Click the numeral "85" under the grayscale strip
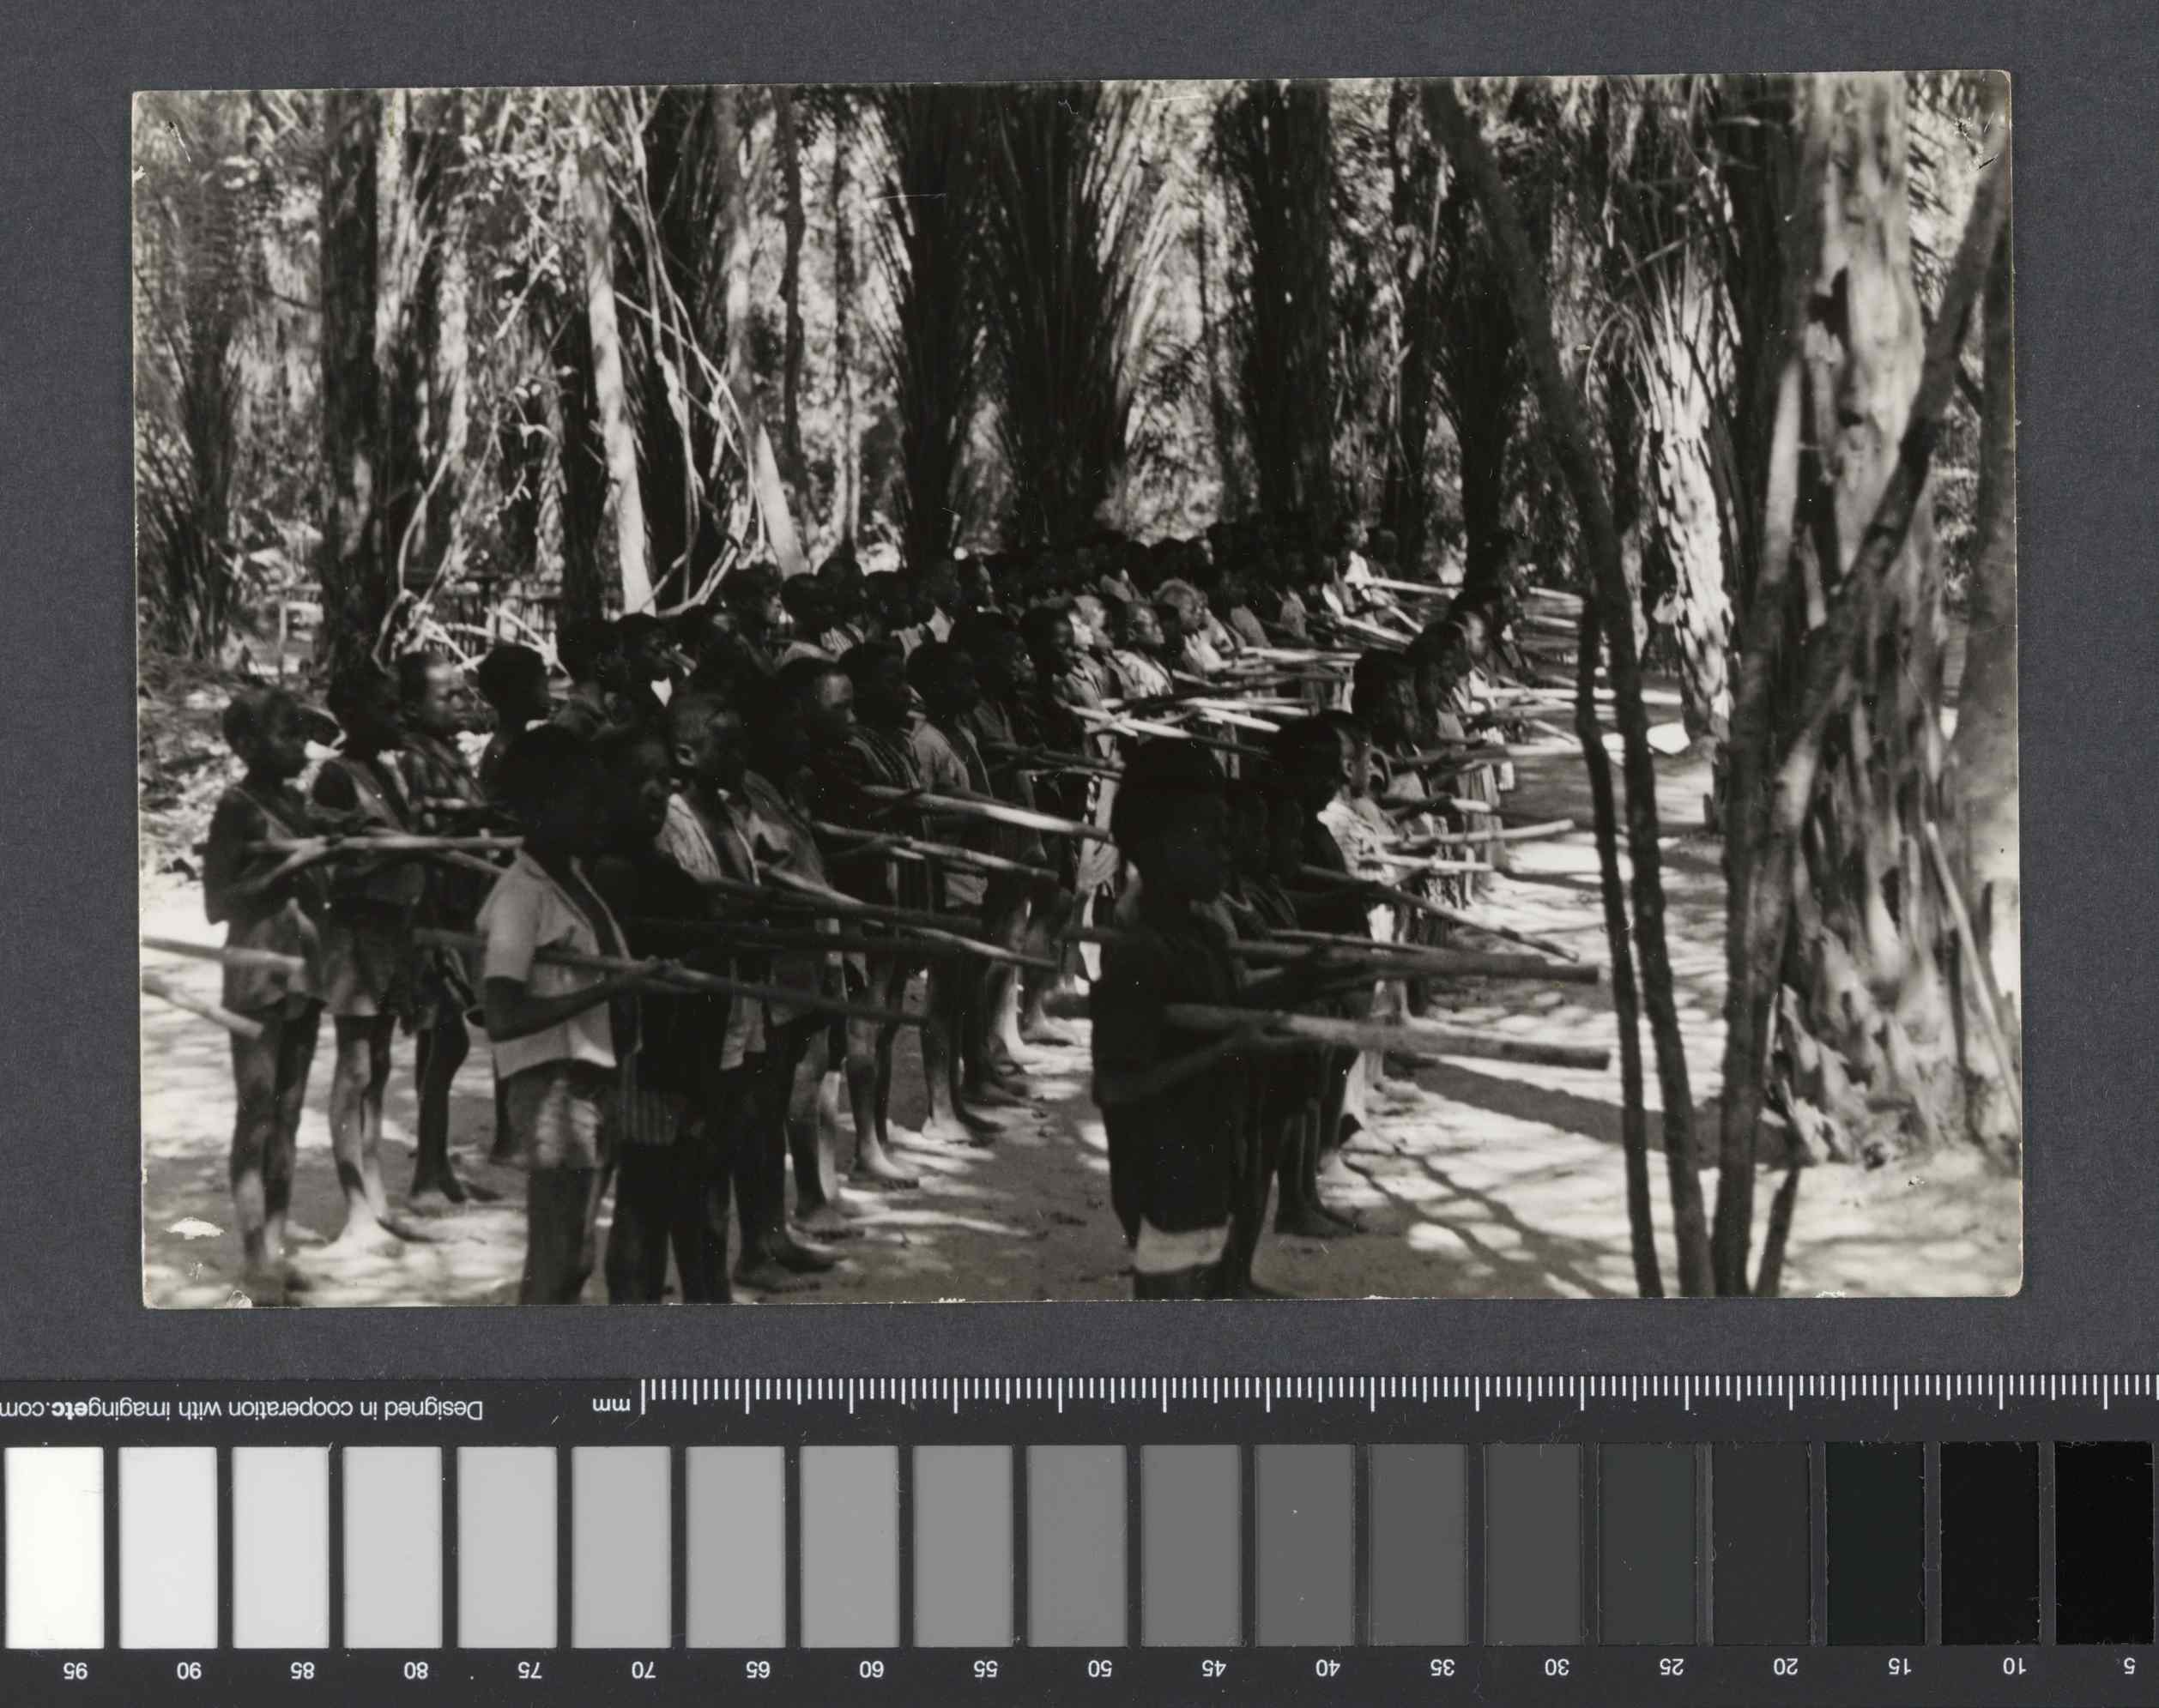 tap(303, 1670)
